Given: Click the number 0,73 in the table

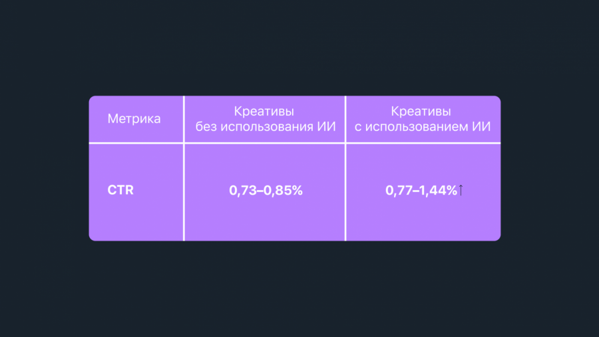Looking at the screenshot, I should 242,191.
